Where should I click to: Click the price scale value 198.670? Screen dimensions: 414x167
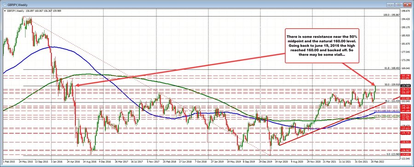(x=406, y=11)
